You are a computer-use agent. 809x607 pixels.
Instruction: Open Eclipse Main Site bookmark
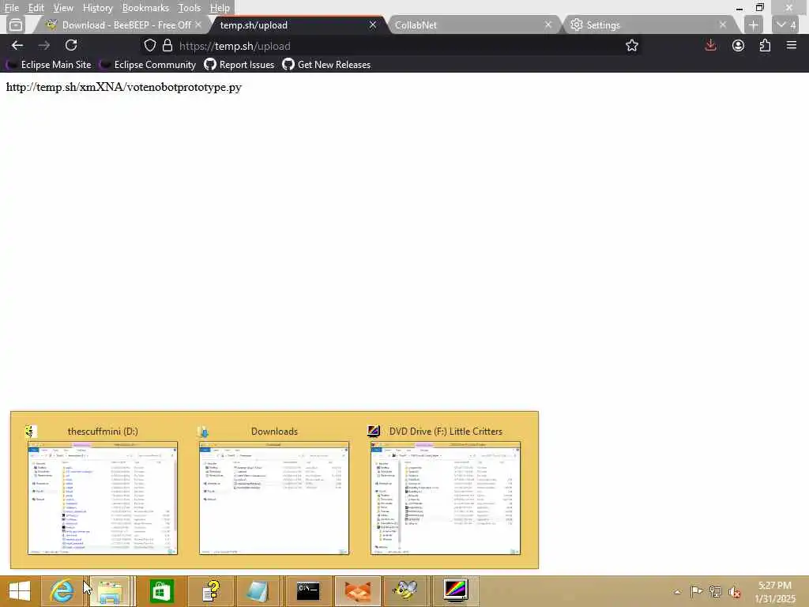pos(49,65)
